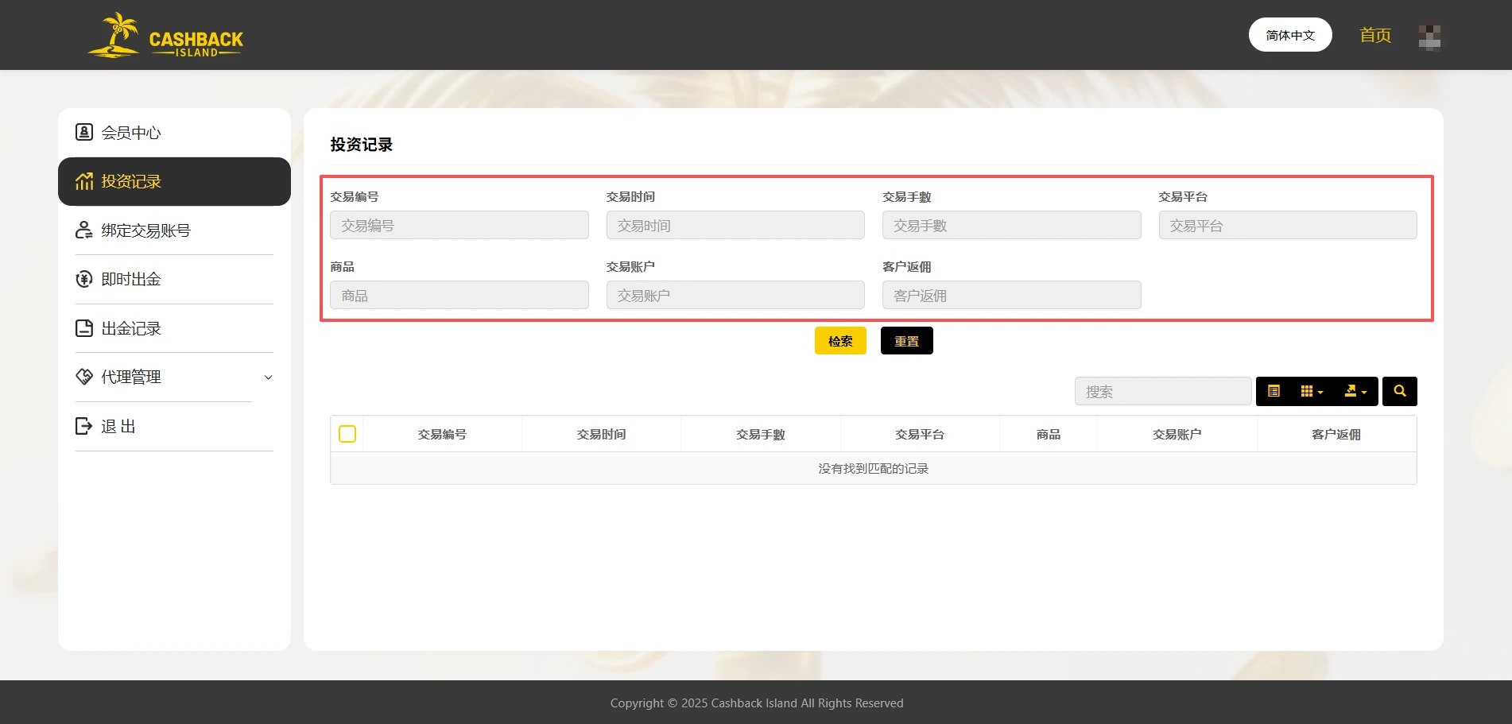Viewport: 1512px width, 724px height.
Task: Toggle the table card view icon
Action: pos(1274,391)
